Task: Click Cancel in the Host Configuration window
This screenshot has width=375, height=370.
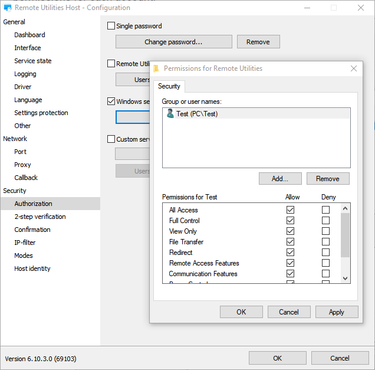Action: 340,358
